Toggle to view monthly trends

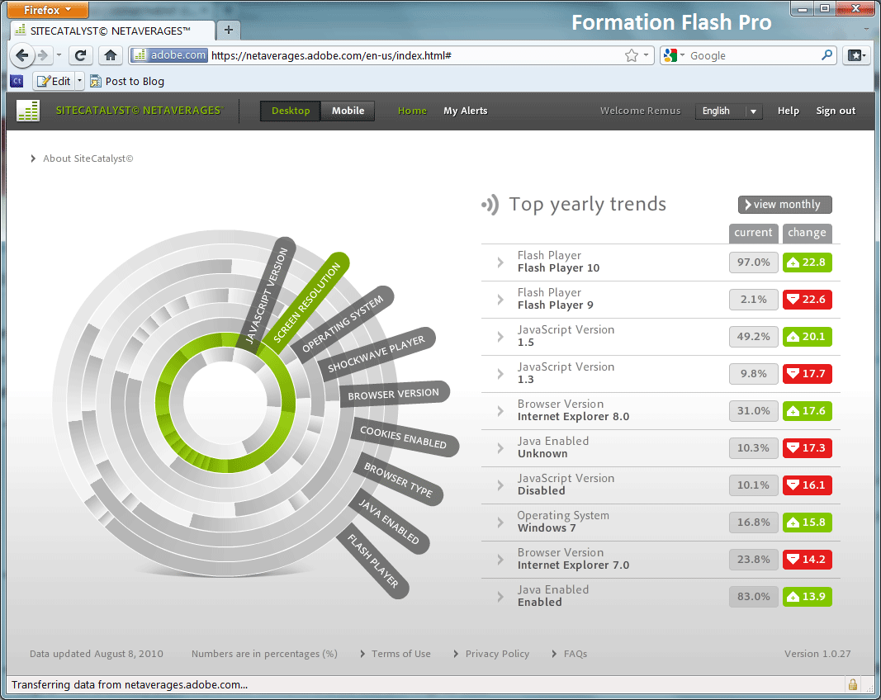[784, 205]
